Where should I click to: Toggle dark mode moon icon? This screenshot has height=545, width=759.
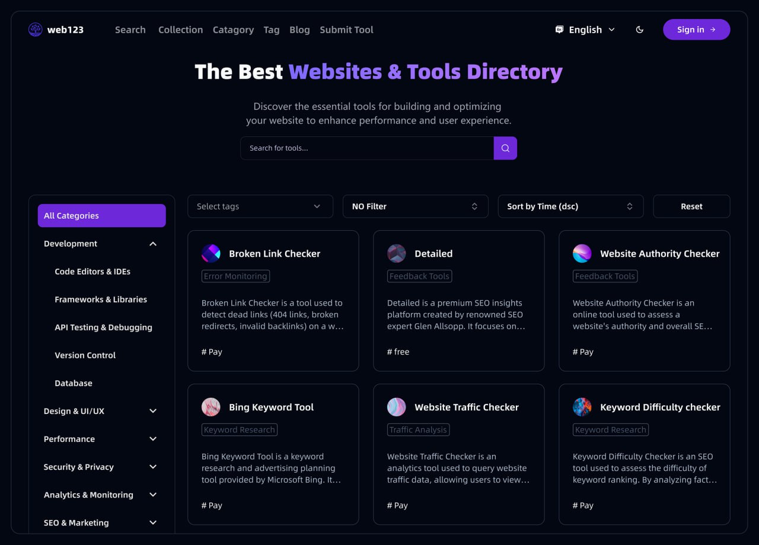pyautogui.click(x=639, y=30)
